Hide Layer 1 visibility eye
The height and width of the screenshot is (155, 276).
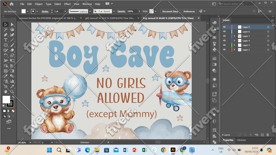point(224,36)
